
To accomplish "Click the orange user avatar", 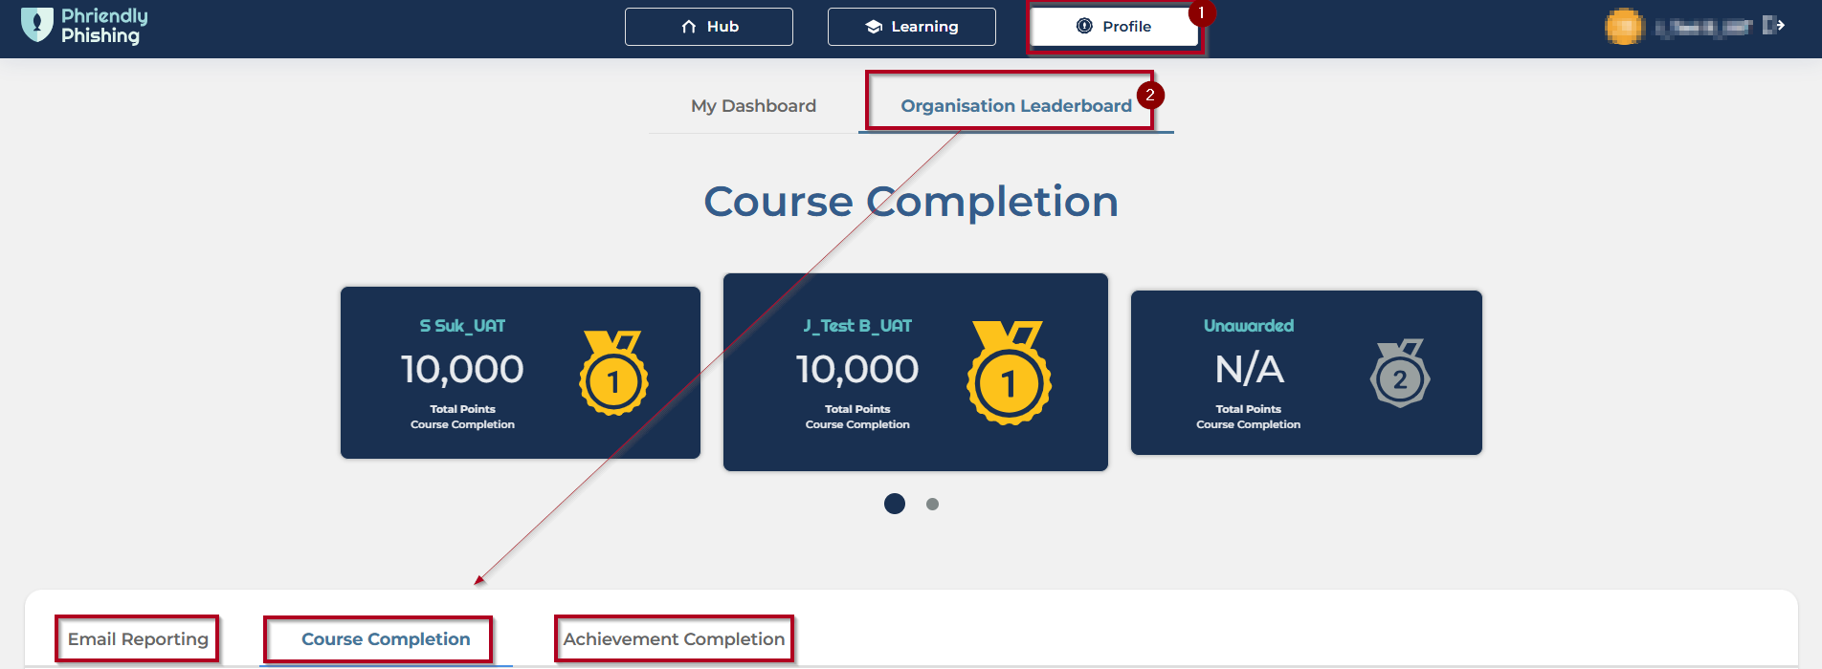I will (1623, 27).
